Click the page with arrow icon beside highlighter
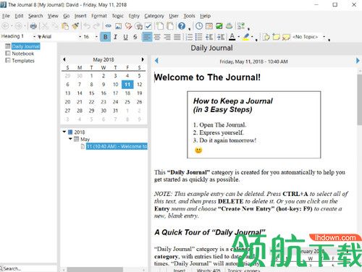Screen dimensions: 362x272 coord(266,37)
